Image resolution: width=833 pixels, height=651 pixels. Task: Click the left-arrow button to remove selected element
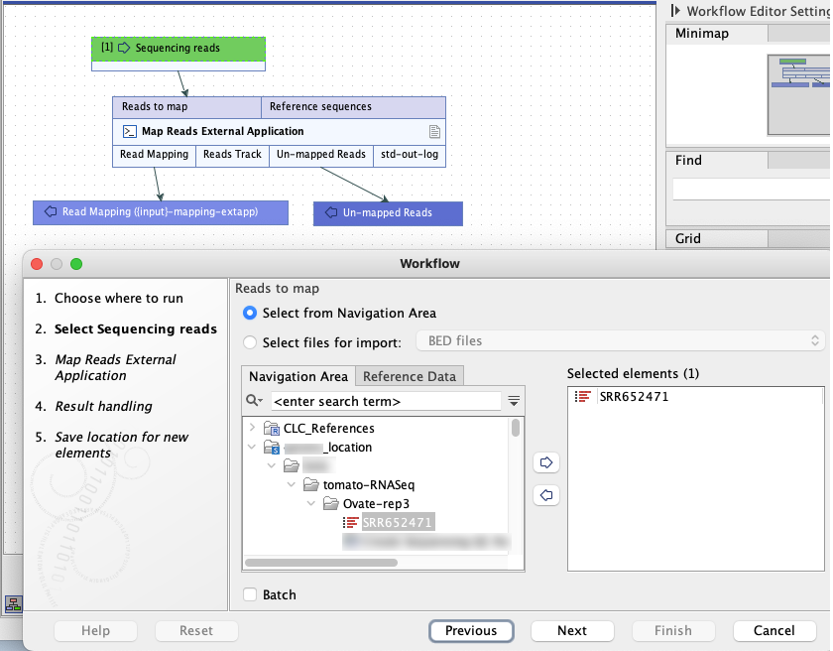point(546,495)
